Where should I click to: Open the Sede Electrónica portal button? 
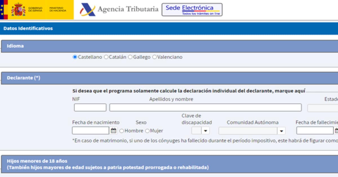pos(192,10)
